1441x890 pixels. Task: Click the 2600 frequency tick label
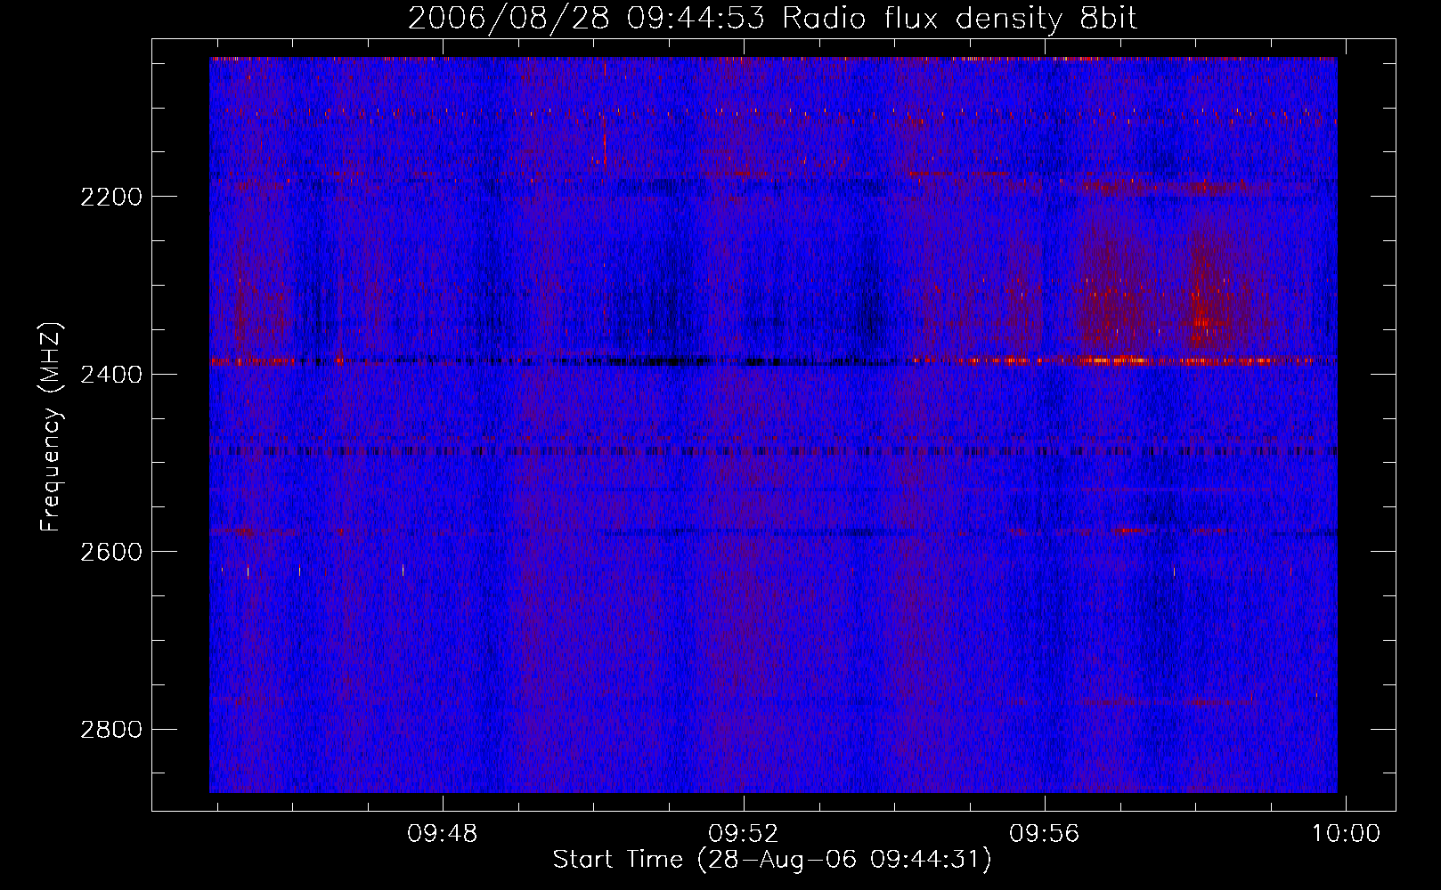pyautogui.click(x=111, y=552)
